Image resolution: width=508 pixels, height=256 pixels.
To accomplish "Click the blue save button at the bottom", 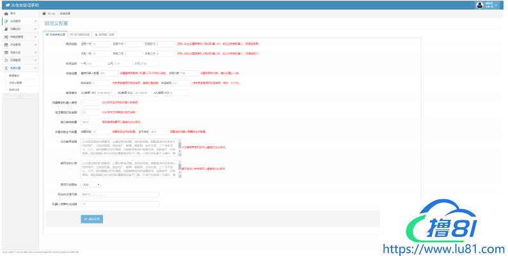I will [93, 219].
